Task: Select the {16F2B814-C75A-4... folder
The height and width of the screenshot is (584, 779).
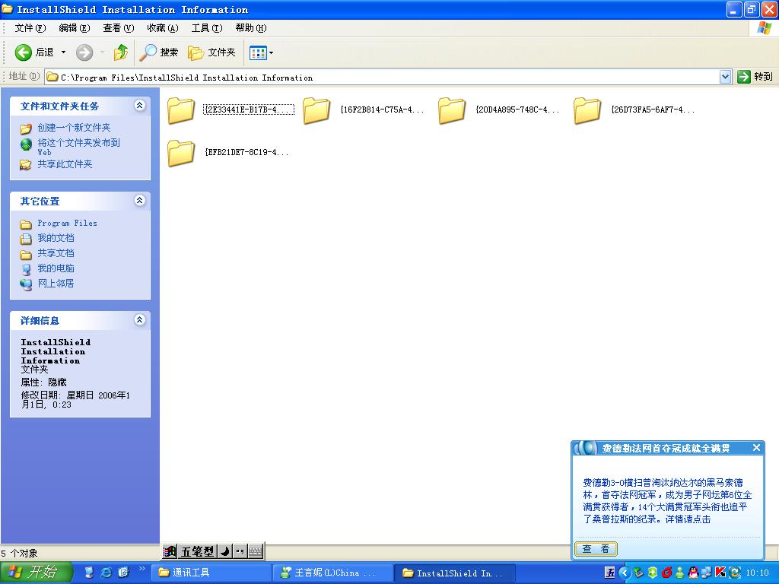Action: [363, 109]
